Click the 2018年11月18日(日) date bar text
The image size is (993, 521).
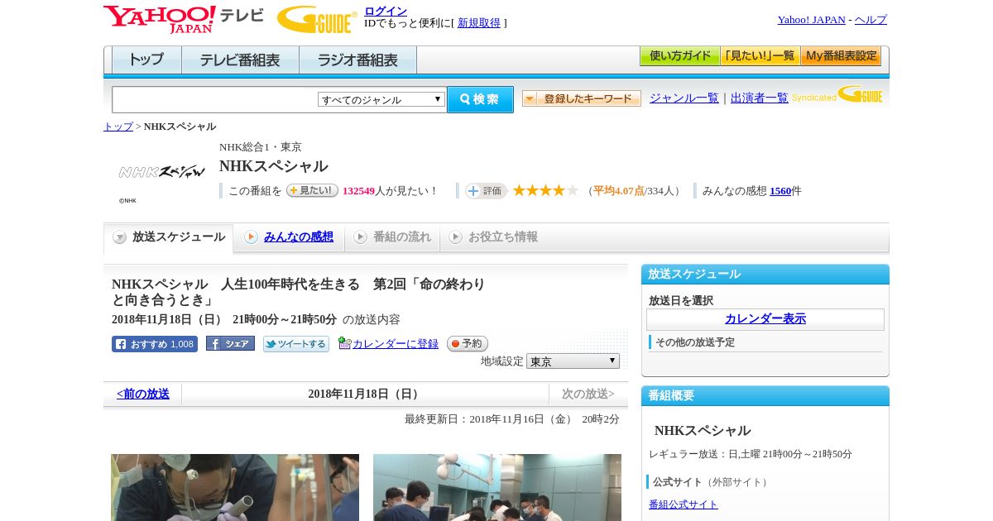[365, 394]
